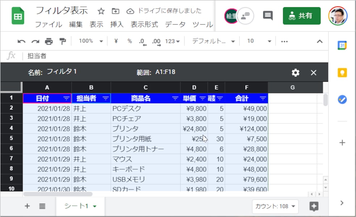Image resolution: width=356 pixels, height=217 pixels.
Task: Open the 表示形式 menu
Action: point(145,24)
